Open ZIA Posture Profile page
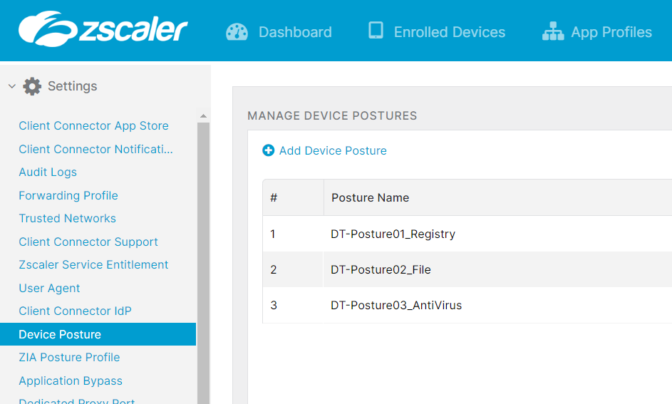The height and width of the screenshot is (404, 672). click(x=69, y=358)
